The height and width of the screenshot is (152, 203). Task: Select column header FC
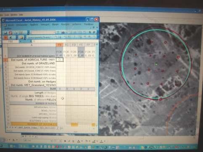(67, 45)
